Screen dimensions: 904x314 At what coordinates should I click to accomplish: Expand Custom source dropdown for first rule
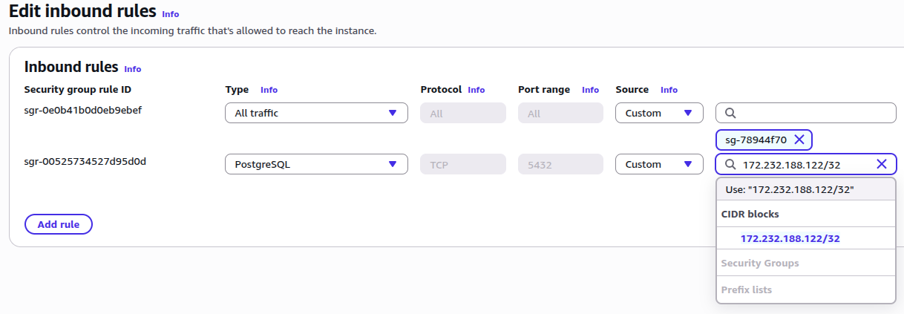[x=658, y=113]
